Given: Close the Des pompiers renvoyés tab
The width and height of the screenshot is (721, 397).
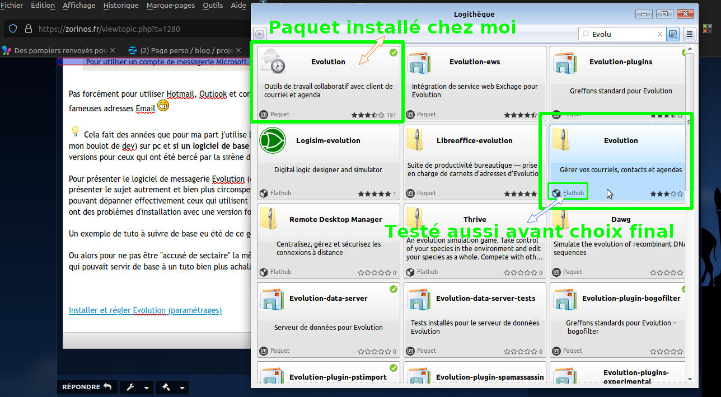Looking at the screenshot, I should (112, 50).
